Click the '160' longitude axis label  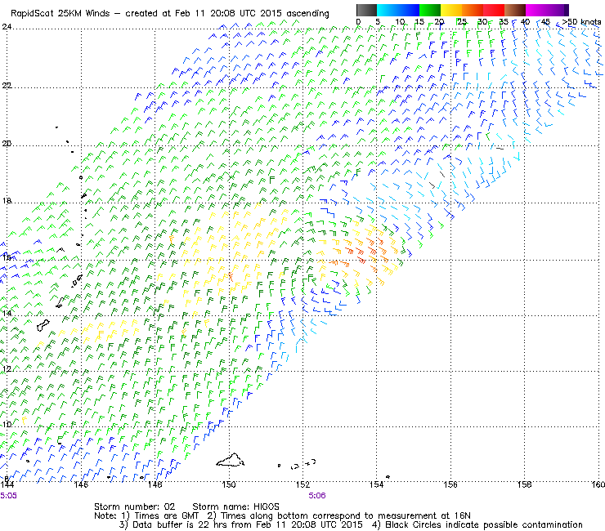point(598,484)
